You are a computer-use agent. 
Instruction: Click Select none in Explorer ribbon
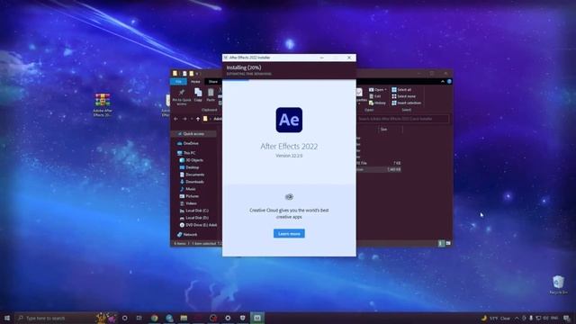point(403,96)
